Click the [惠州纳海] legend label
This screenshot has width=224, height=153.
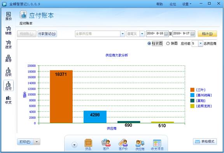204,95
